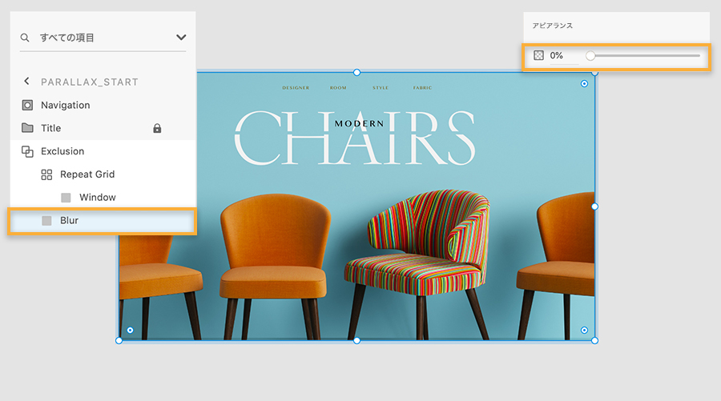Click the STYLE navigation item
This screenshot has height=401, width=721.
coord(381,88)
